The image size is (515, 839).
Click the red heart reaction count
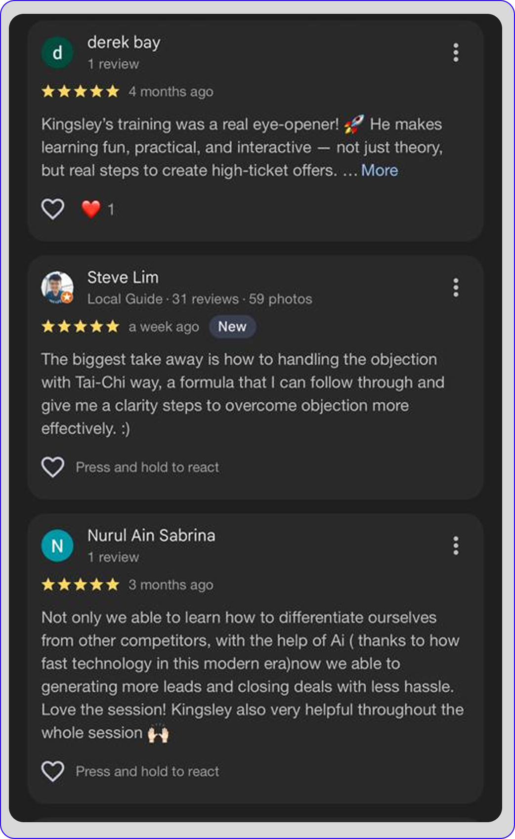tap(97, 209)
